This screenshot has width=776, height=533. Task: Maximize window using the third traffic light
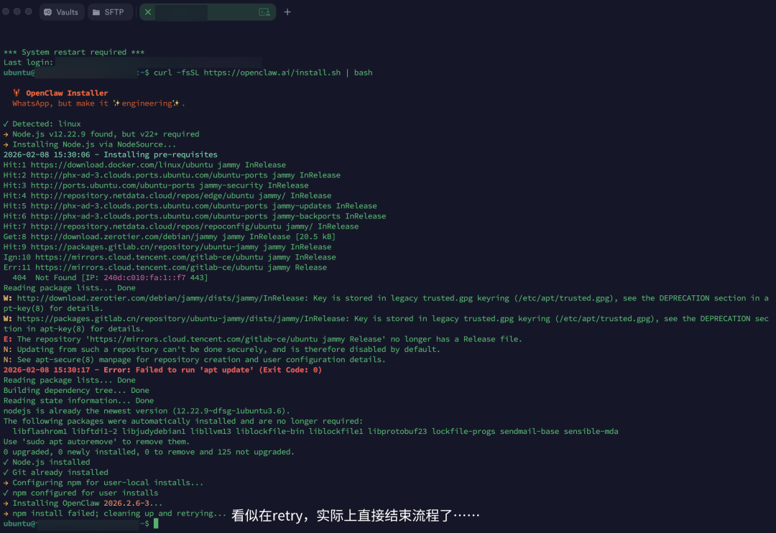29,11
